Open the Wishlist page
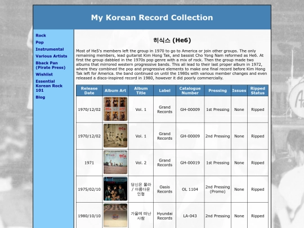This screenshot has height=228, width=304. 44,74
